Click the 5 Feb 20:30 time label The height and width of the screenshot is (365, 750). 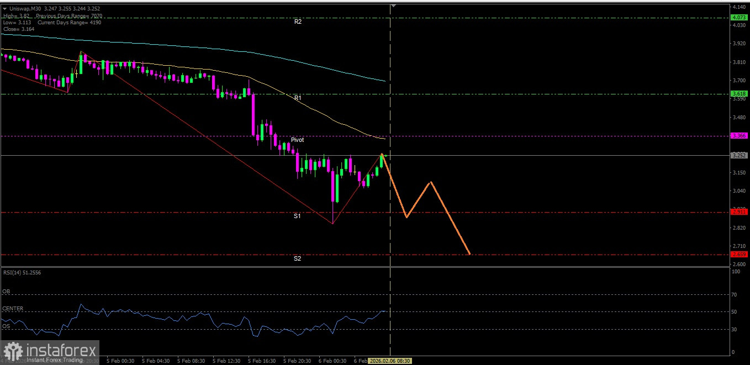[x=297, y=361]
